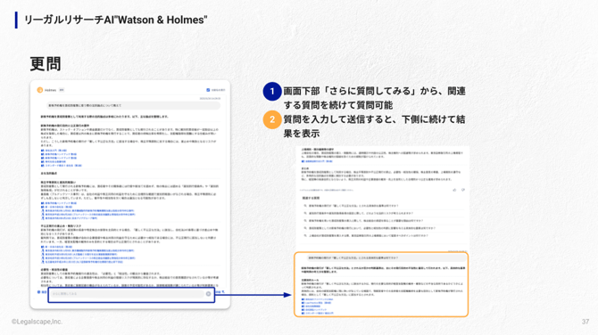Viewport: 598px width, 335px height.
Task: Open the スタンダード商法 会社法 reference link
Action: click(x=62, y=166)
